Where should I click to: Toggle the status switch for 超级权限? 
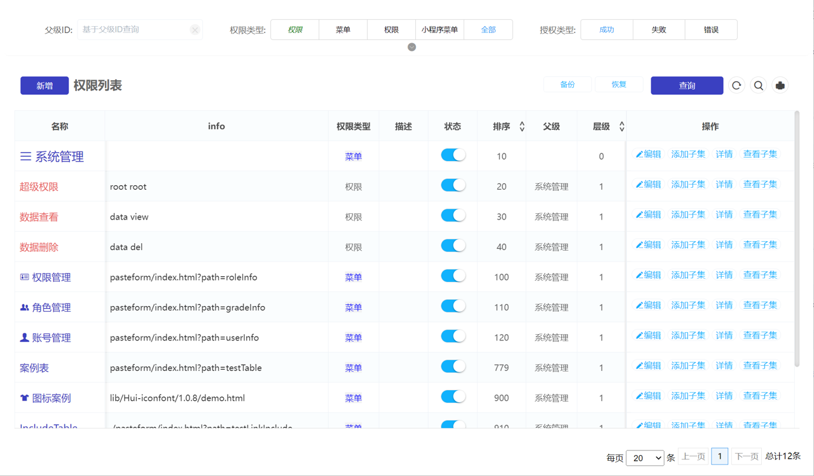tap(453, 185)
